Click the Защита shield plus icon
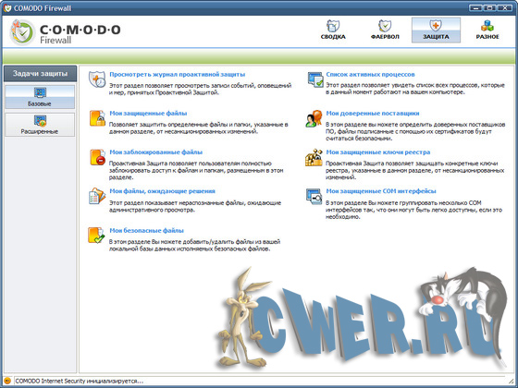Viewport: 518px width, 388px height. [436, 26]
